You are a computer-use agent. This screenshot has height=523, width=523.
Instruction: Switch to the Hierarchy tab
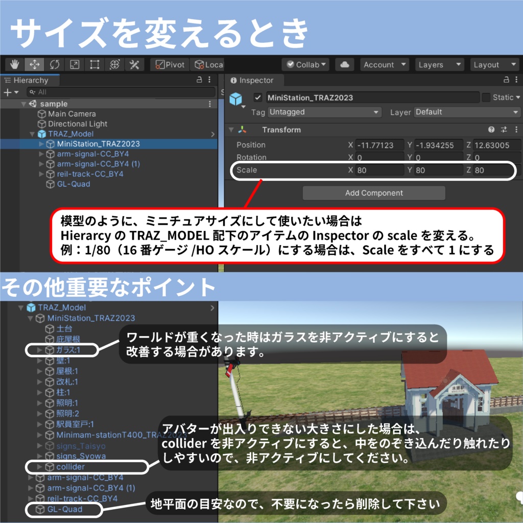coord(30,80)
